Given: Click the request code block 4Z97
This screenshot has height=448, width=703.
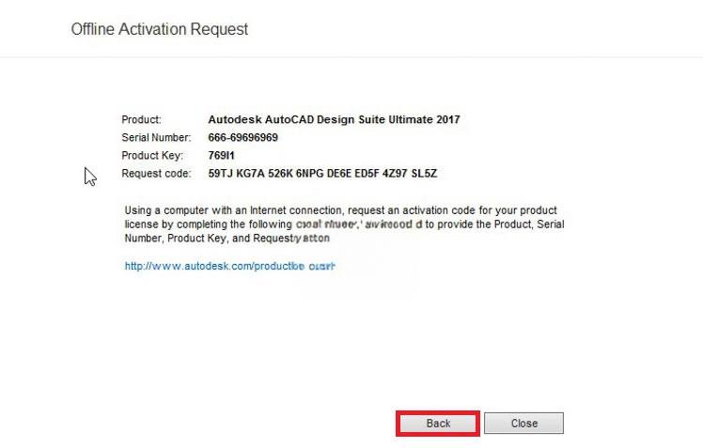Looking at the screenshot, I should point(395,174).
